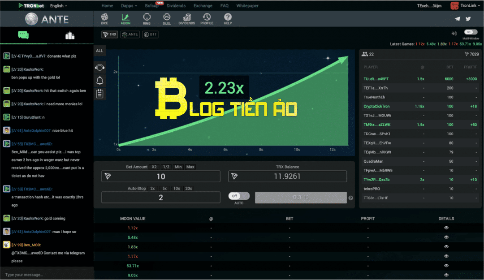Open the Moon game
The image size is (484, 280).
click(125, 19)
